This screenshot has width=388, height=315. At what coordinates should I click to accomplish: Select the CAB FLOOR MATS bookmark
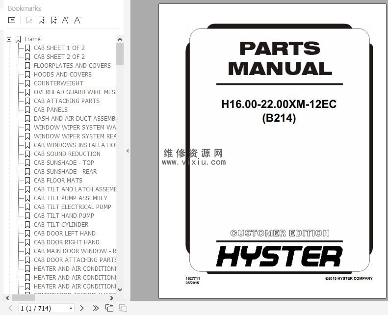coord(58,181)
